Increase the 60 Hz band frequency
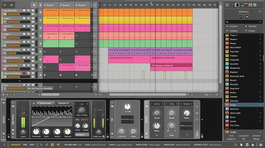 tap(162, 104)
